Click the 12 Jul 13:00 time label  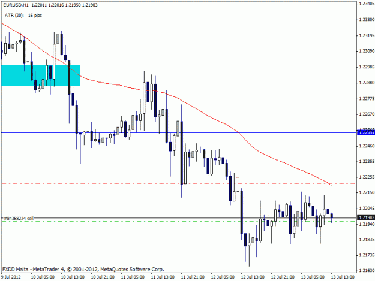(253, 277)
